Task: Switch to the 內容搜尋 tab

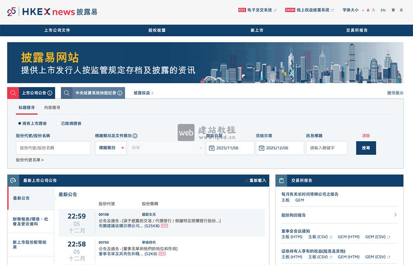Action: point(52,107)
